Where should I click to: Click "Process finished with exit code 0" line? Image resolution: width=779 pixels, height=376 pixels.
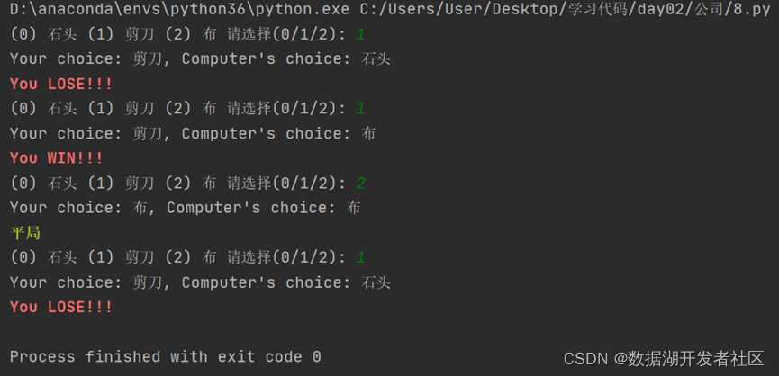click(x=166, y=356)
